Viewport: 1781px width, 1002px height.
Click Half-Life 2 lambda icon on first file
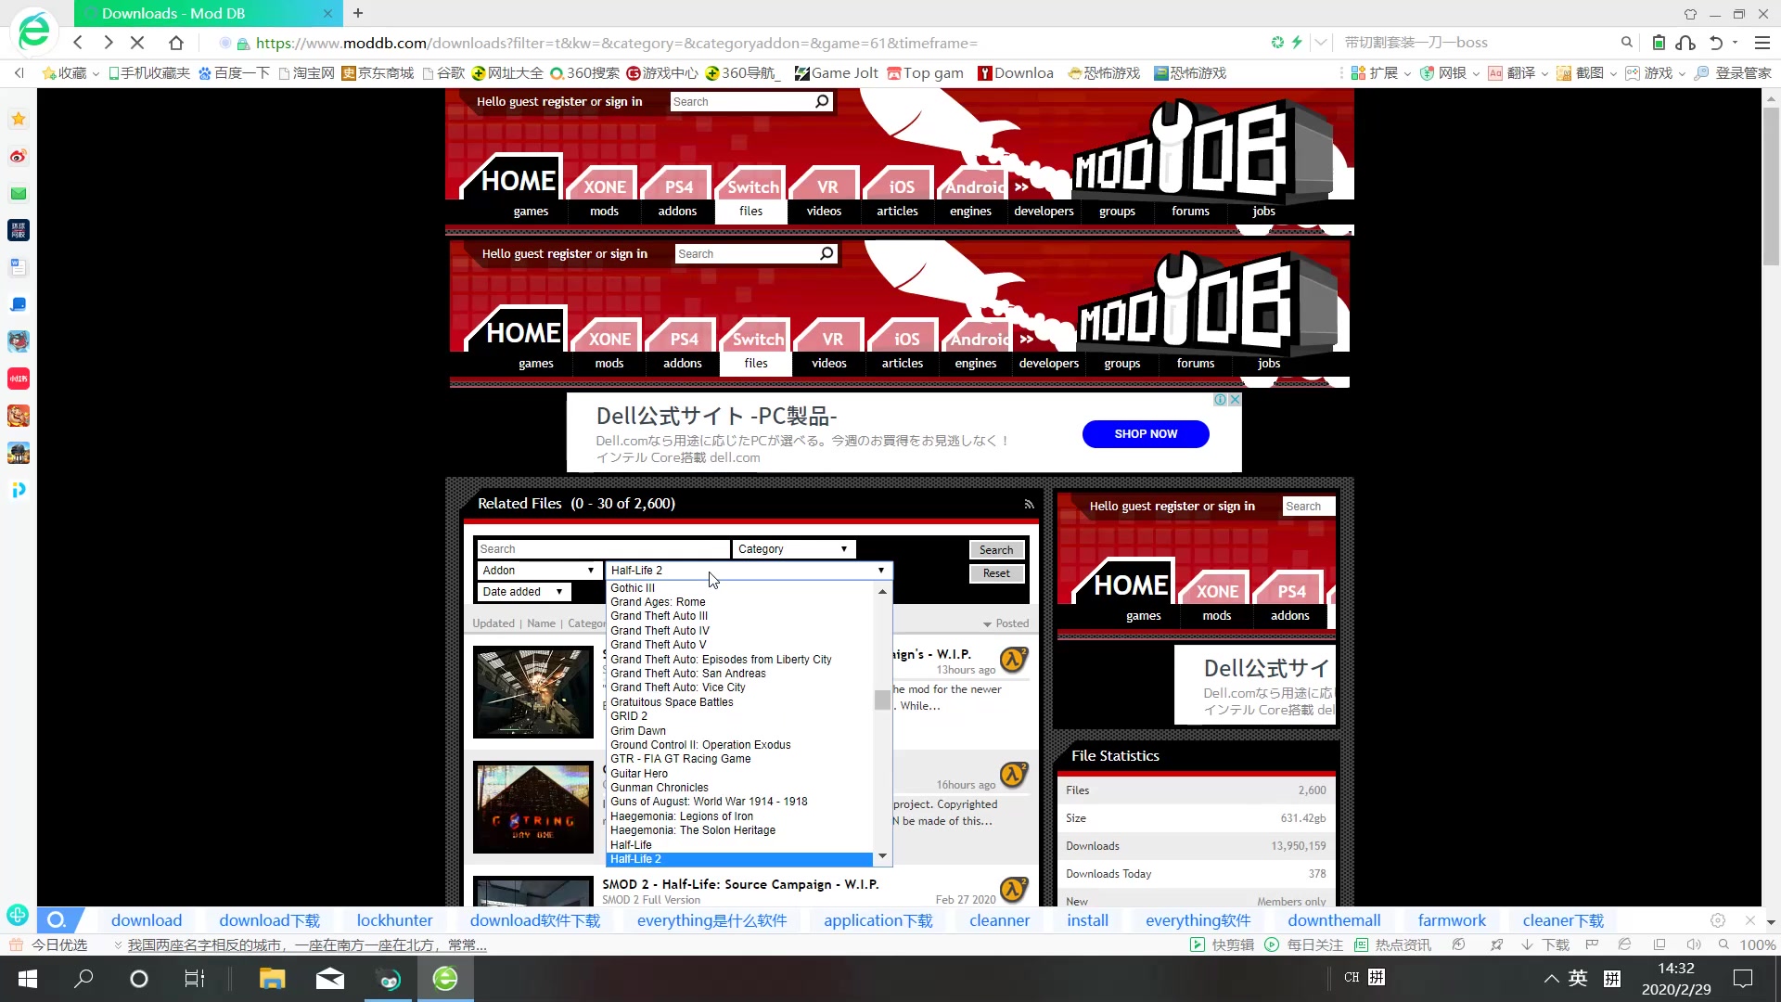click(x=1013, y=660)
